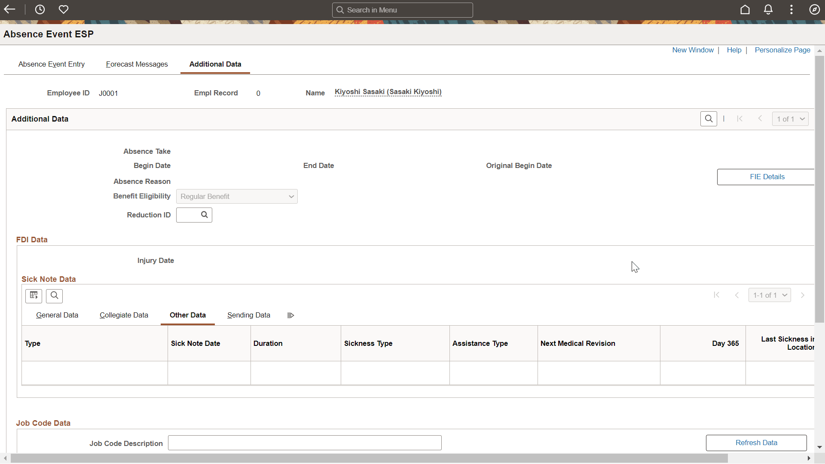The height and width of the screenshot is (464, 825).
Task: Show all Sick Note Data tab columns
Action: pyautogui.click(x=290, y=315)
